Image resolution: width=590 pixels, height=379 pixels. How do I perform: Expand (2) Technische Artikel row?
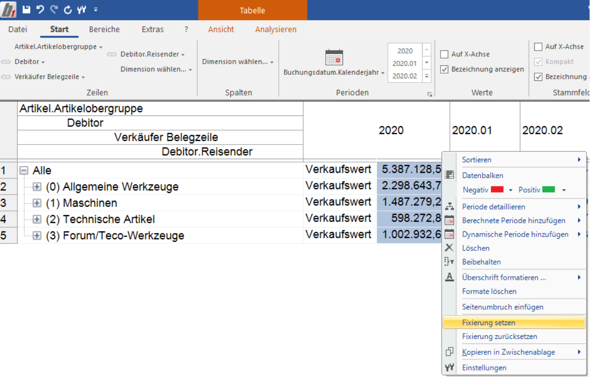pyautogui.click(x=37, y=219)
